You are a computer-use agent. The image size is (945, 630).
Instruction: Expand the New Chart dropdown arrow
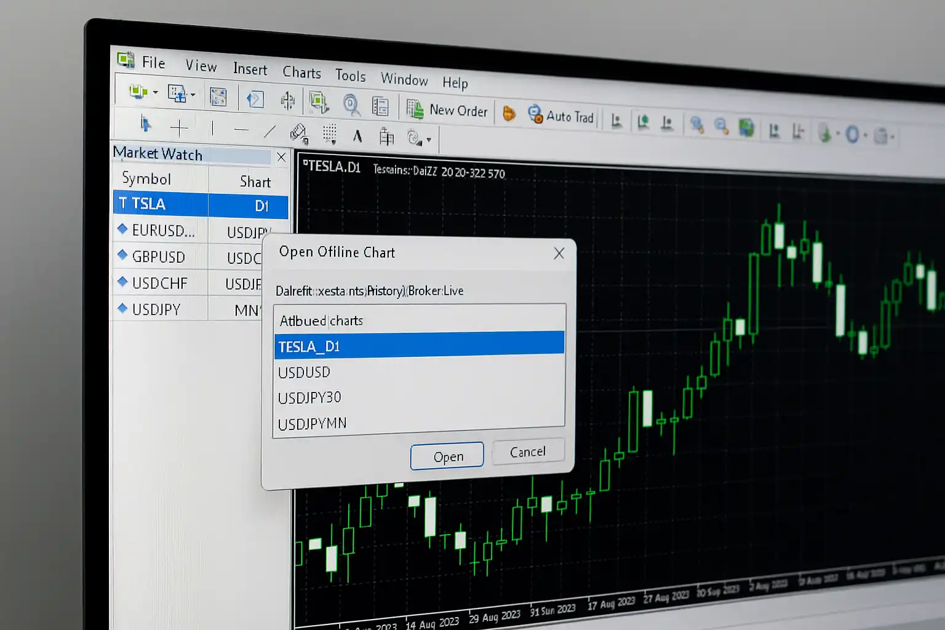click(x=156, y=93)
